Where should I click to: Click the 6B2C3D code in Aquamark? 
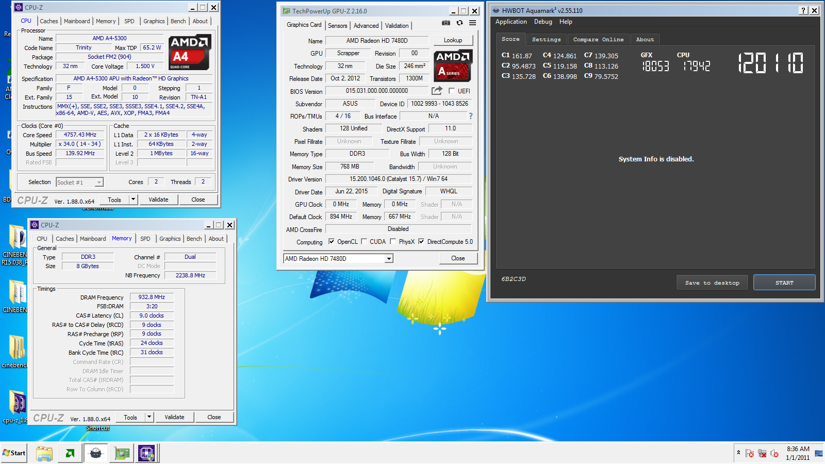514,279
